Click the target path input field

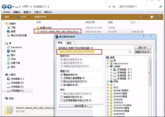(x=94, y=52)
